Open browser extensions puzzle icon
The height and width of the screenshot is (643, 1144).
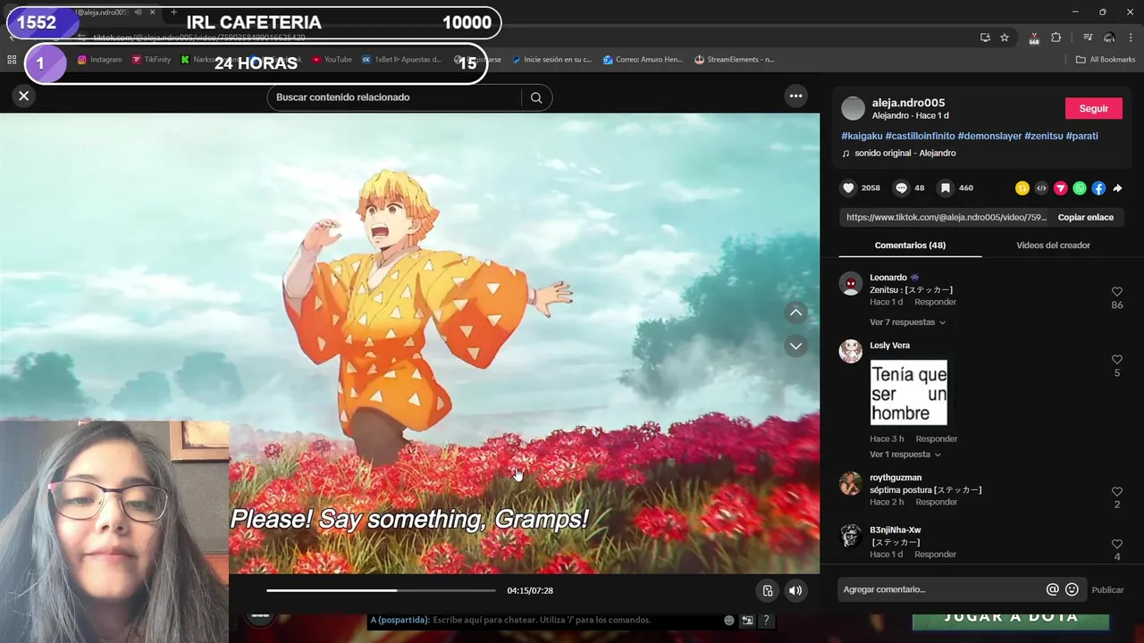(1056, 38)
